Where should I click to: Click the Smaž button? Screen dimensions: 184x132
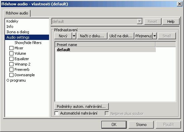pyautogui.click(x=167, y=36)
